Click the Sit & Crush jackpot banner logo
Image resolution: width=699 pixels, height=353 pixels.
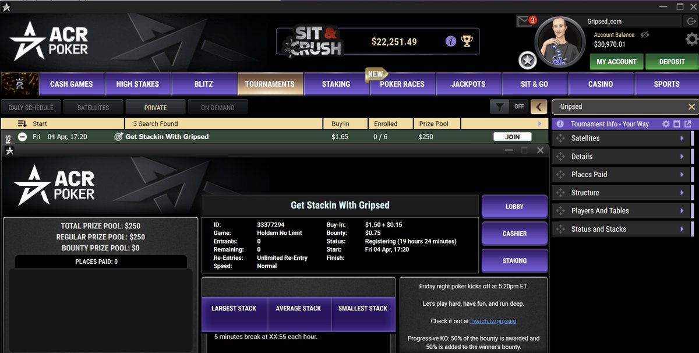click(x=312, y=41)
